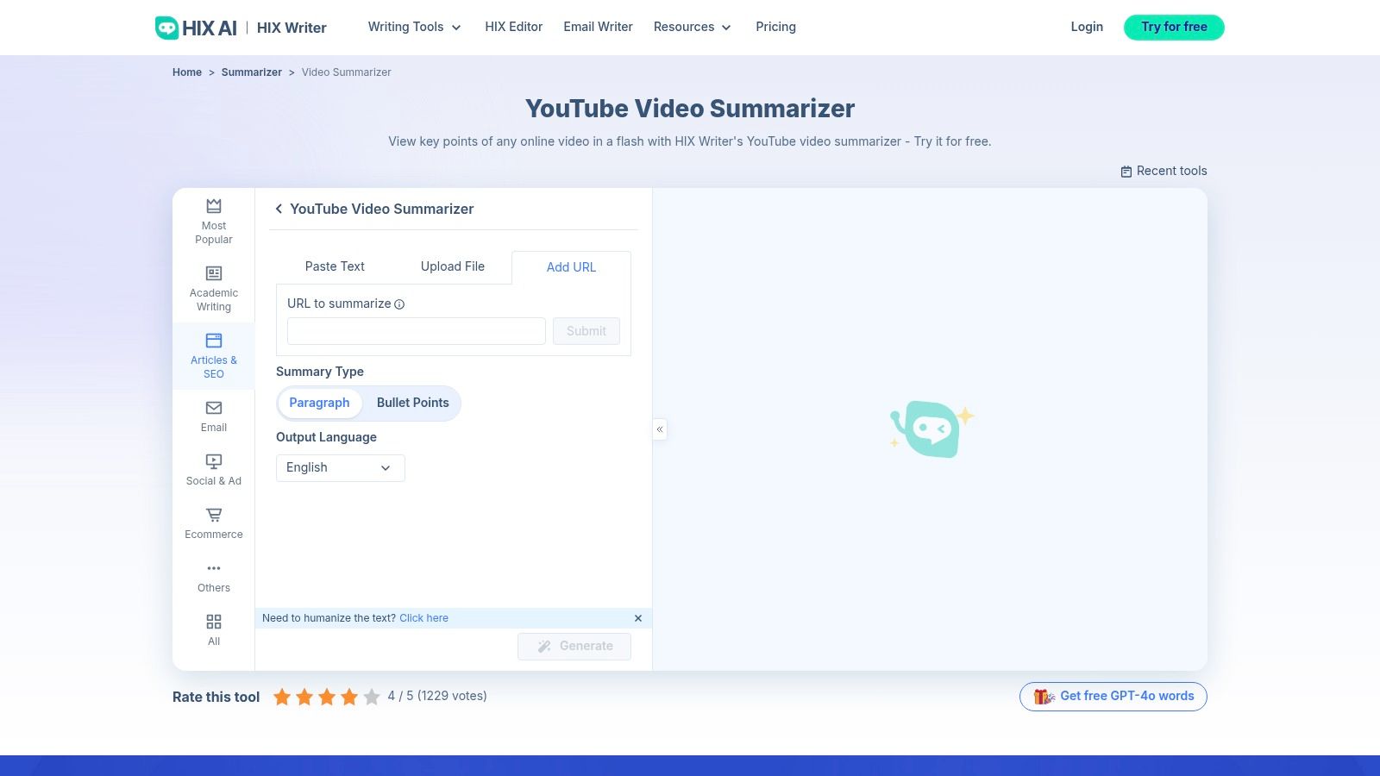Select Bullet Points summary type
1380x776 pixels.
[x=413, y=403]
